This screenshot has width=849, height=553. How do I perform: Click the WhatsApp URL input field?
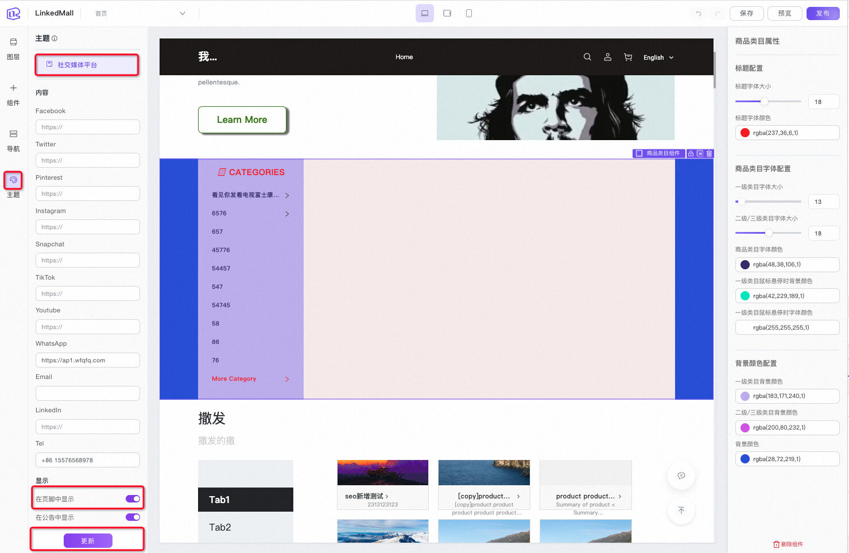pos(88,361)
